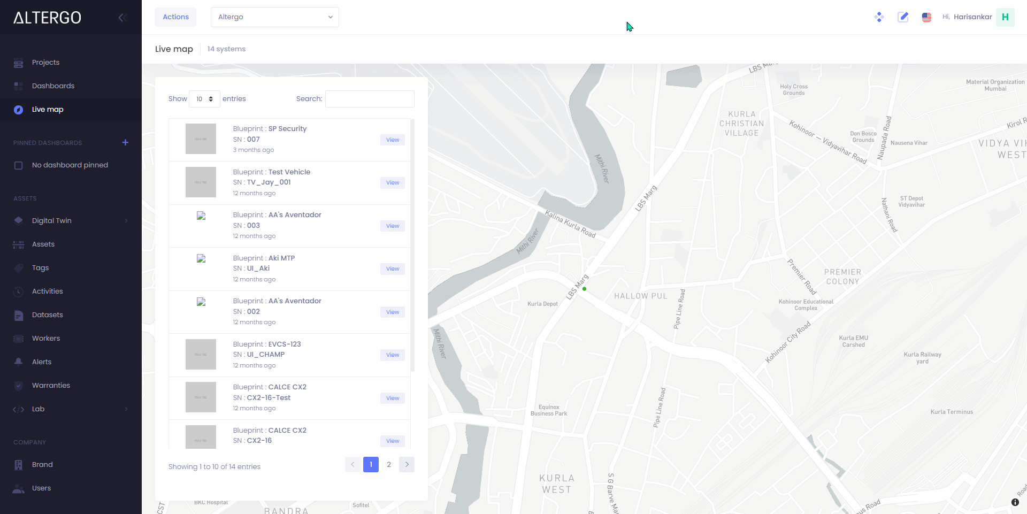Click the Actions button

coord(175,17)
